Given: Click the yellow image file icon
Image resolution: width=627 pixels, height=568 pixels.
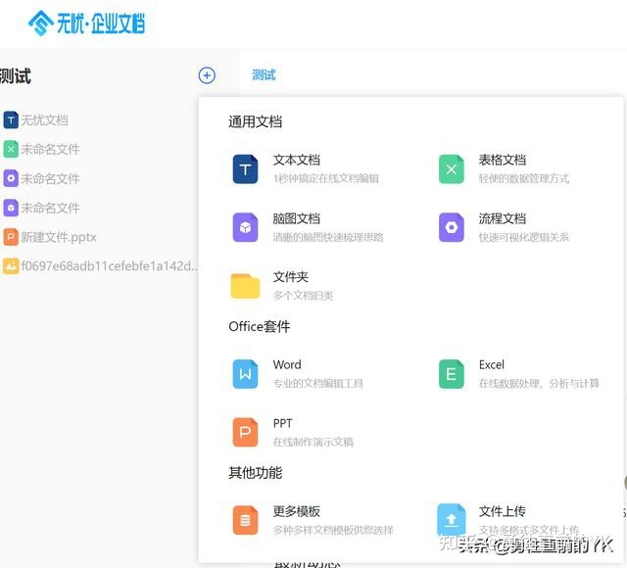Looking at the screenshot, I should (x=11, y=266).
